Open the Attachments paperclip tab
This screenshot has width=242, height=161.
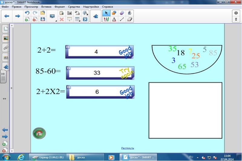(x=6, y=48)
